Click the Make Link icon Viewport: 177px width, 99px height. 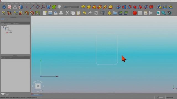click(x=120, y=13)
